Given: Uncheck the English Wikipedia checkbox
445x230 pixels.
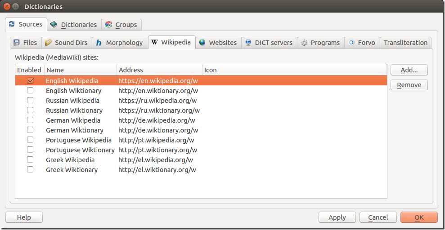Looking at the screenshot, I should click(x=30, y=81).
